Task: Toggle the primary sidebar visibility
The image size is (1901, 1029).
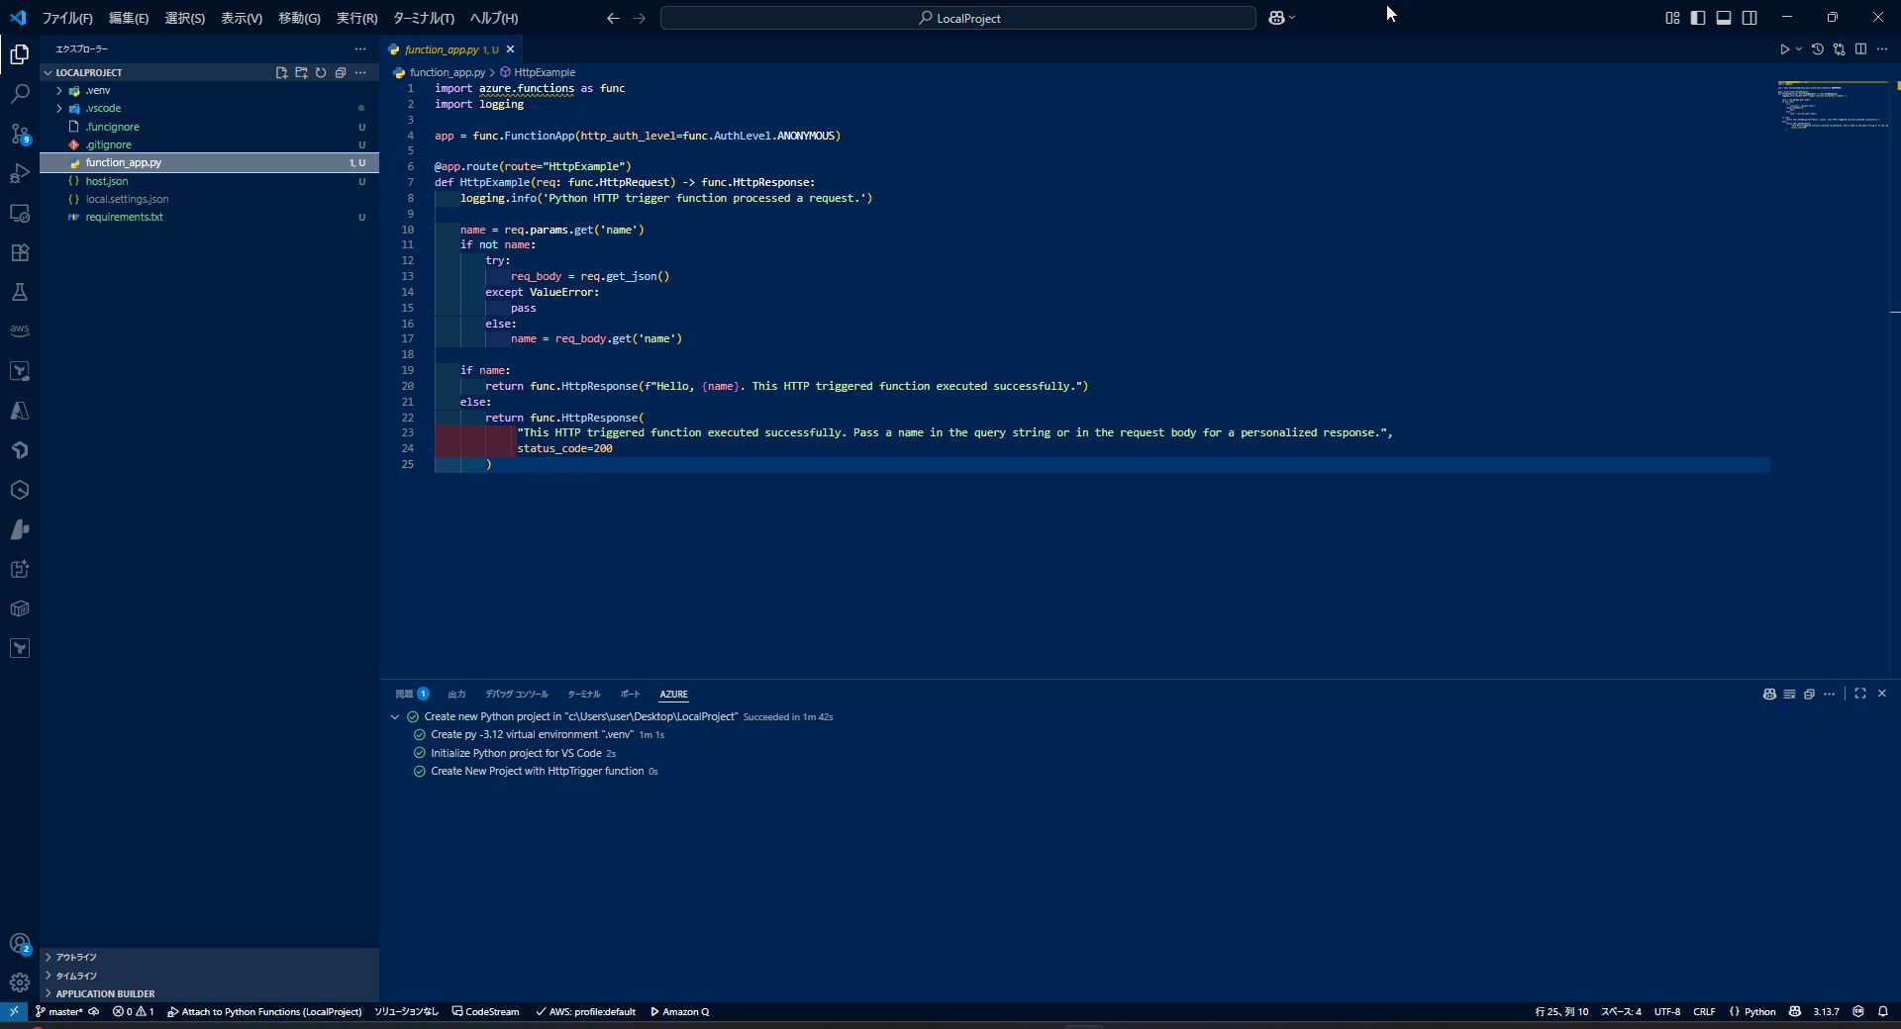Action: (x=1697, y=17)
